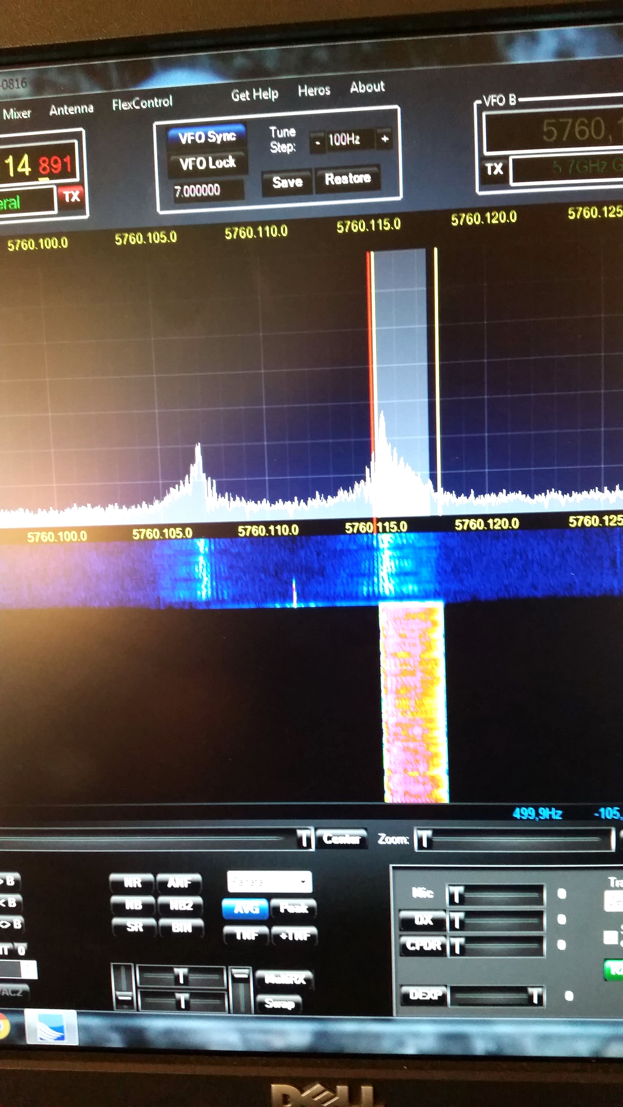This screenshot has height=1107, width=623.
Task: Adjust the vertical slider below the SR button
Action: [x=124, y=986]
